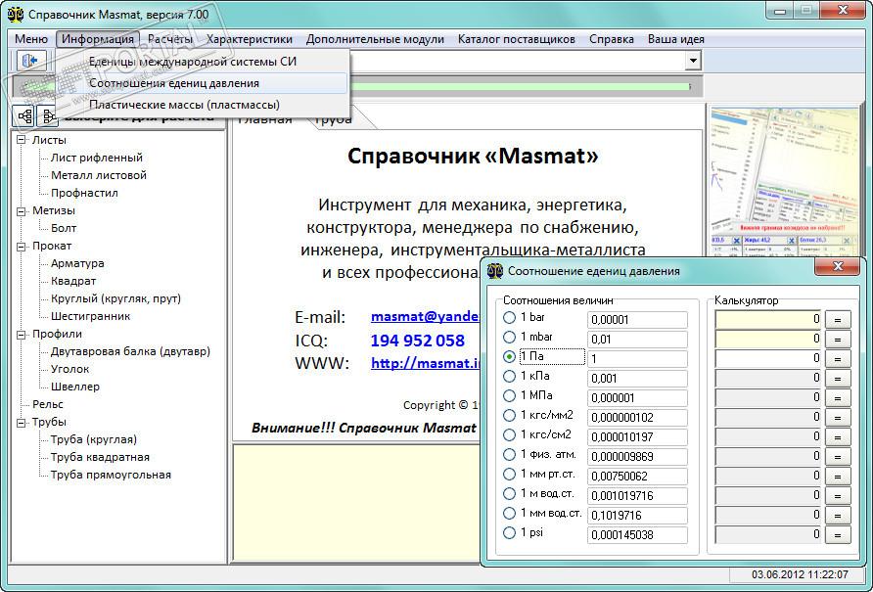The image size is (873, 592).
Task: Select the 1 физ. атм. radio button
Action: (509, 454)
